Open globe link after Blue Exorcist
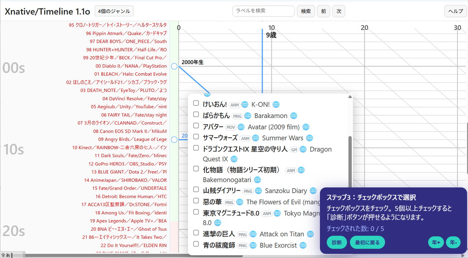This screenshot has width=468, height=258. click(303, 245)
